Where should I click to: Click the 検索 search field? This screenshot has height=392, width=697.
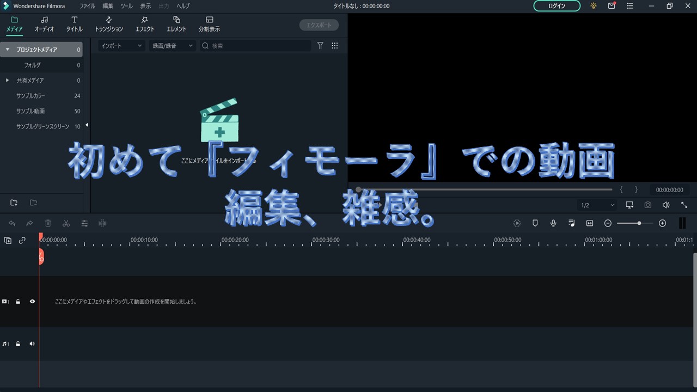click(259, 46)
